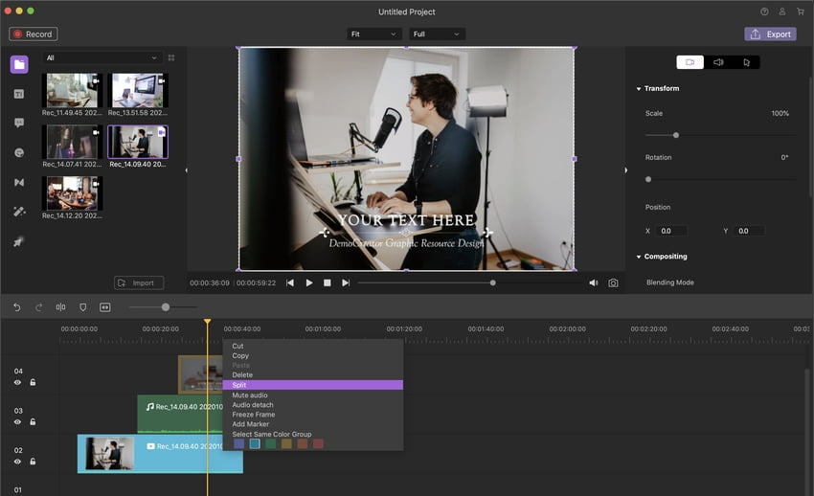Choose Split from the context menu
Image resolution: width=814 pixels, height=496 pixels.
pos(313,385)
